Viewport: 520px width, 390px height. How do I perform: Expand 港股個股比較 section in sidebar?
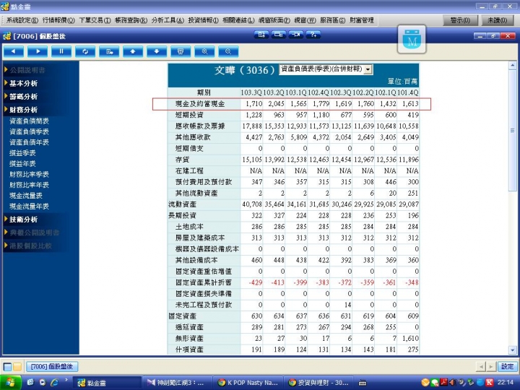coord(28,246)
